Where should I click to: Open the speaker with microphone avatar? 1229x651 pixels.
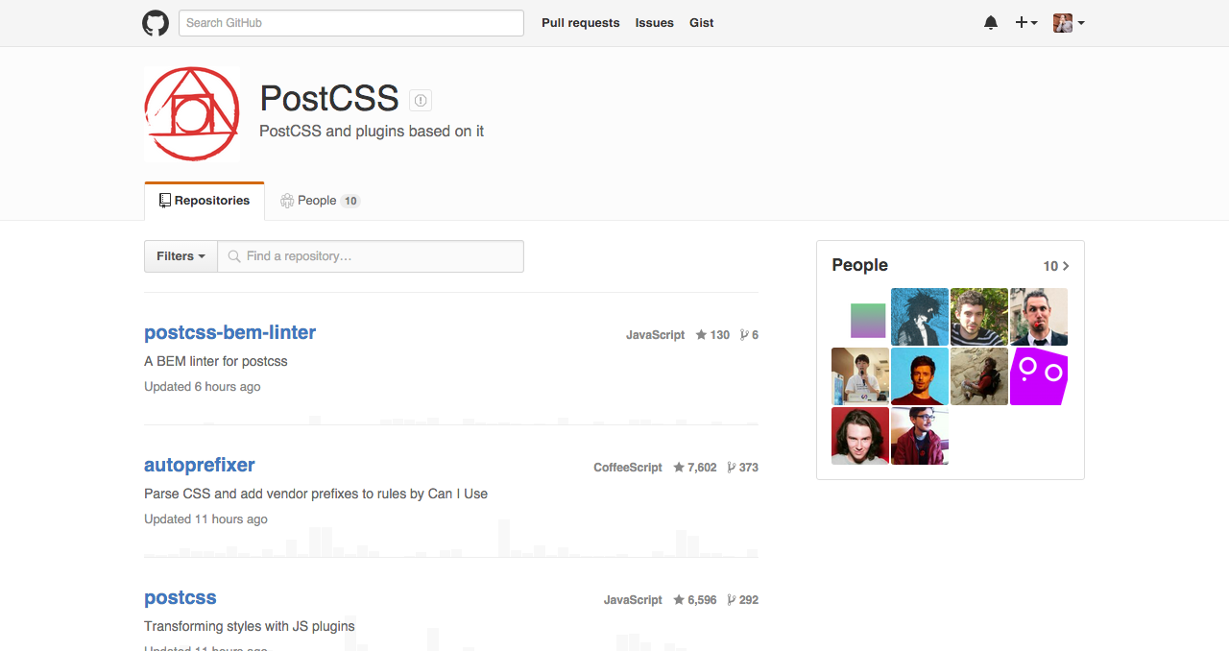point(860,376)
